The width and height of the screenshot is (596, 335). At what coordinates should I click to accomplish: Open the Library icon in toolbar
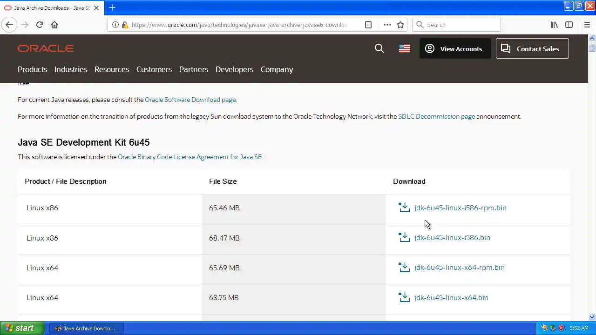554,25
